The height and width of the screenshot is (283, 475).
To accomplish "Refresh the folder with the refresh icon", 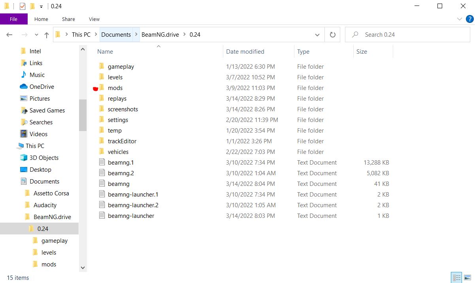I will (332, 35).
